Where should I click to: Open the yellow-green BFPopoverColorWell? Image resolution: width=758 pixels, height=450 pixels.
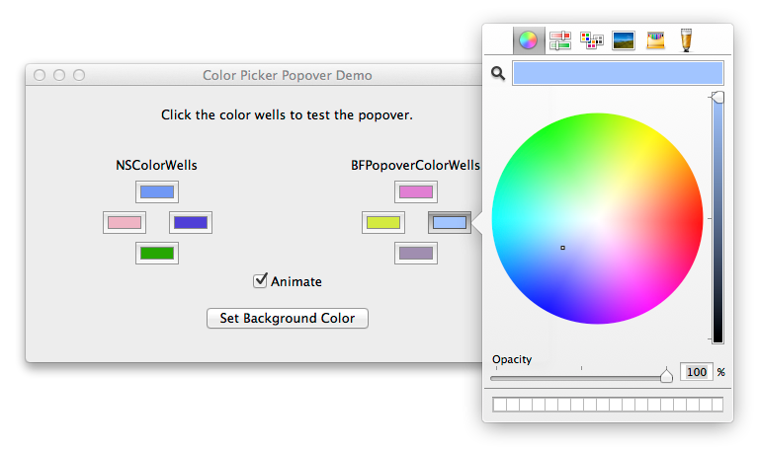[383, 223]
